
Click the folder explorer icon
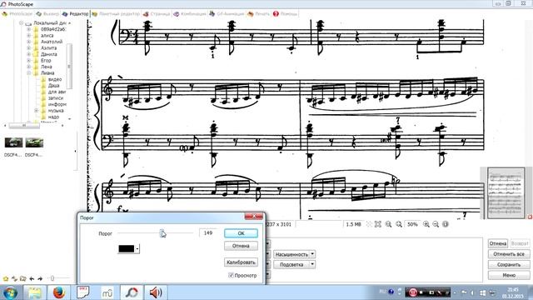point(22,278)
